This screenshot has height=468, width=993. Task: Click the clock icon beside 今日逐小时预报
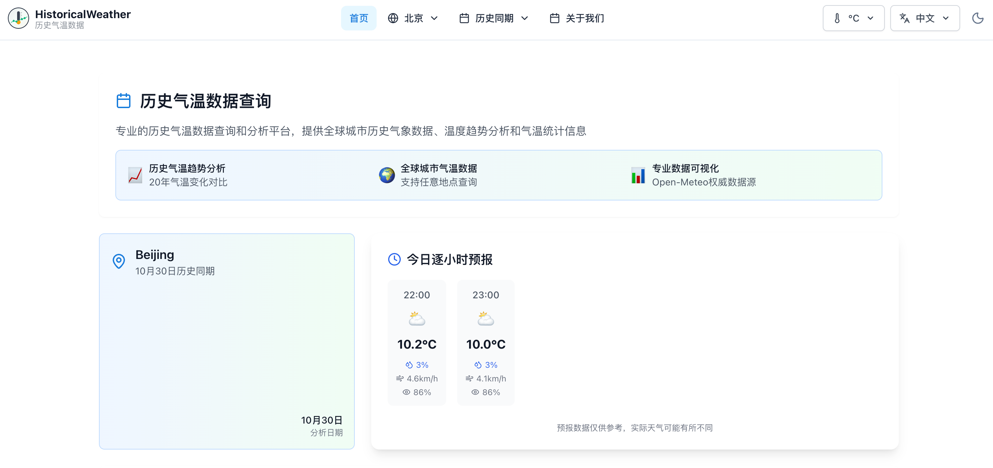click(x=394, y=259)
